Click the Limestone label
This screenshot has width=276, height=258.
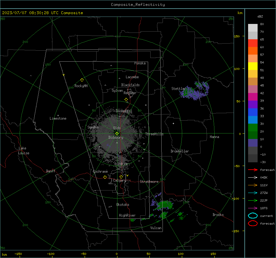coord(58,118)
